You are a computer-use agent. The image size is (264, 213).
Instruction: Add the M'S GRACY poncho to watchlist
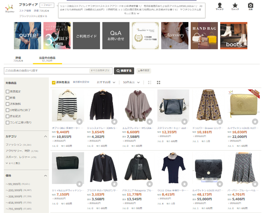click(x=149, y=122)
